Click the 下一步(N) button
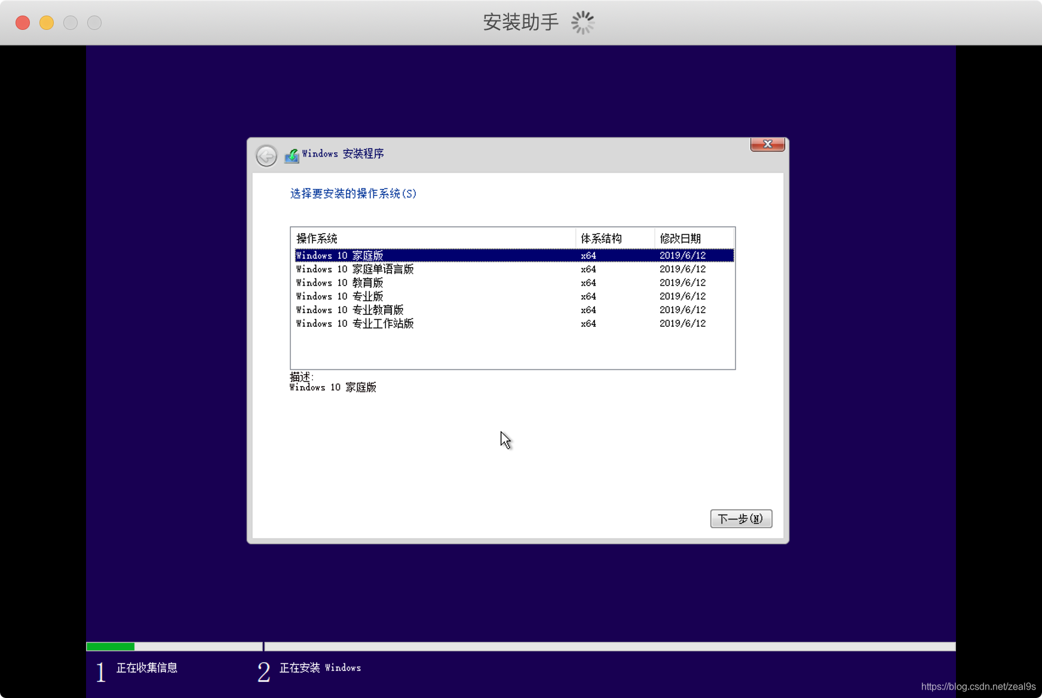This screenshot has width=1042, height=698. point(741,519)
